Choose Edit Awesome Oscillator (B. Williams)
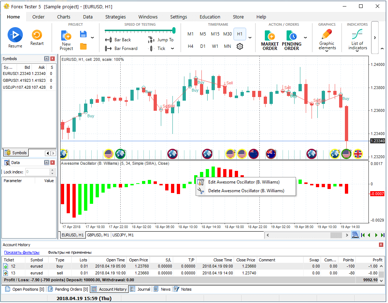 pos(246,182)
